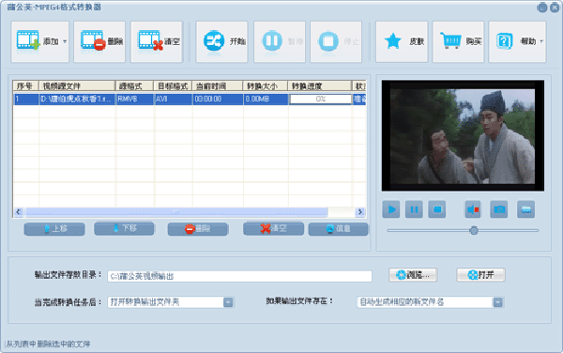This screenshot has height=353, width=563.
Task: Pause the preview video player
Action: coord(414,209)
